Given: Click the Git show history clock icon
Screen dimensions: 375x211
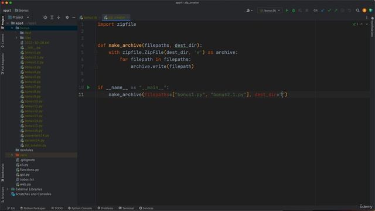Looking at the screenshot, I should (x=342, y=11).
